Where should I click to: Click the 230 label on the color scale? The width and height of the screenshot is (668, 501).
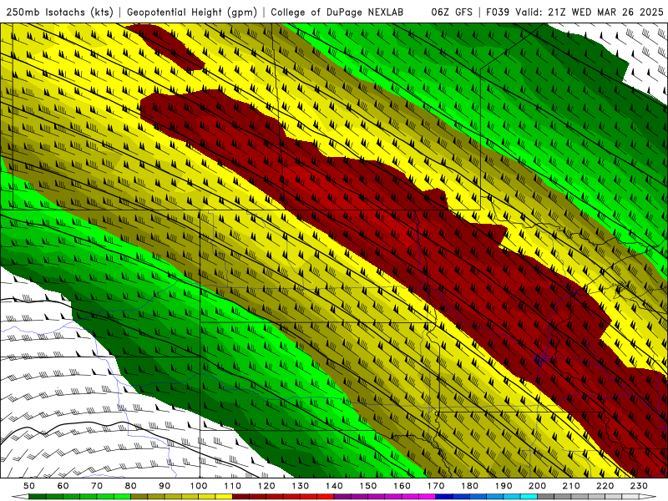tap(639, 486)
